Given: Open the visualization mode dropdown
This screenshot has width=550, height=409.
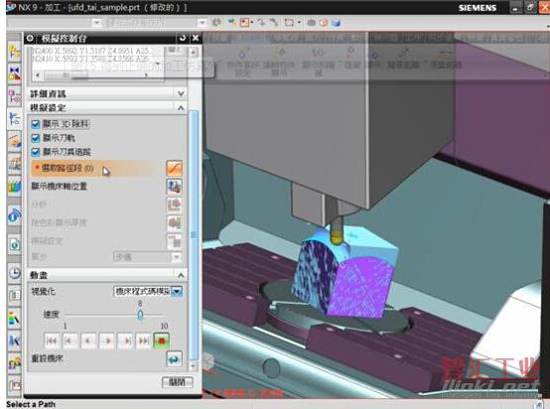Looking at the screenshot, I should coord(177,291).
